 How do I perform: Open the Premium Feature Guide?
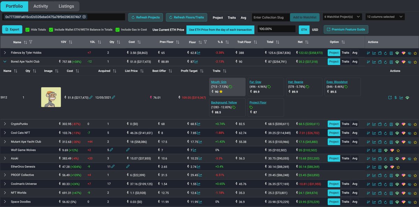(346, 30)
